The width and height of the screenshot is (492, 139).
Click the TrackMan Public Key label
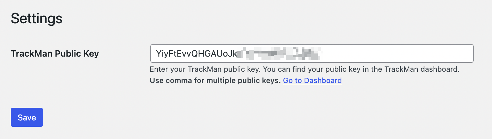55,54
